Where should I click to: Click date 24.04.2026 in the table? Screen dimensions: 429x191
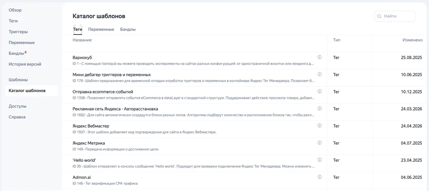point(411,126)
